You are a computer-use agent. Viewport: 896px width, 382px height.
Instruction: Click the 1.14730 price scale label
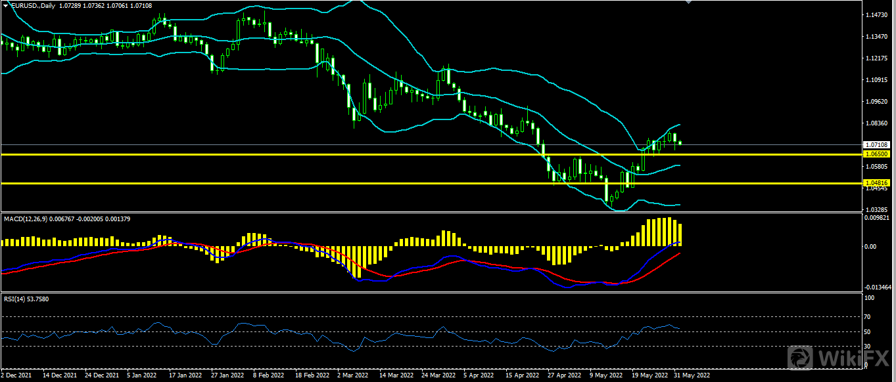[x=877, y=14]
